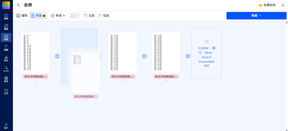Click the file label under page 1
Viewport: 288px width, 131px height.
coord(35,77)
